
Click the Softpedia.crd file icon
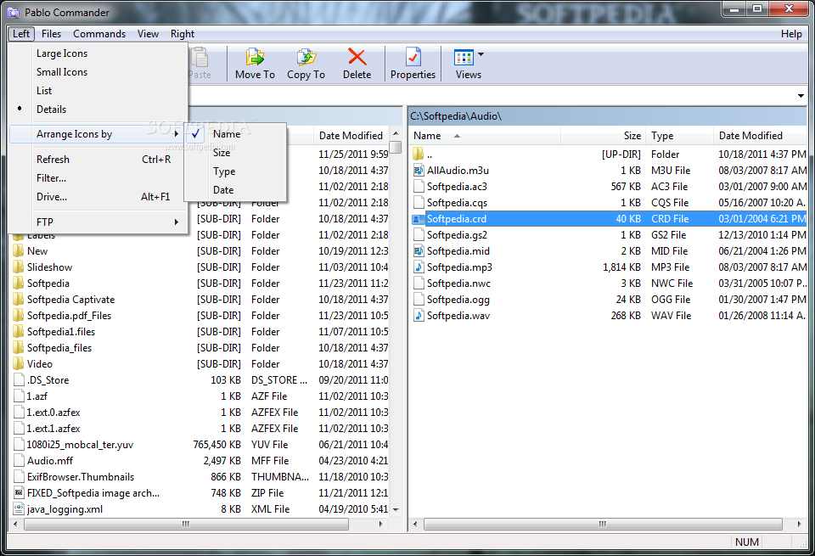tap(419, 219)
